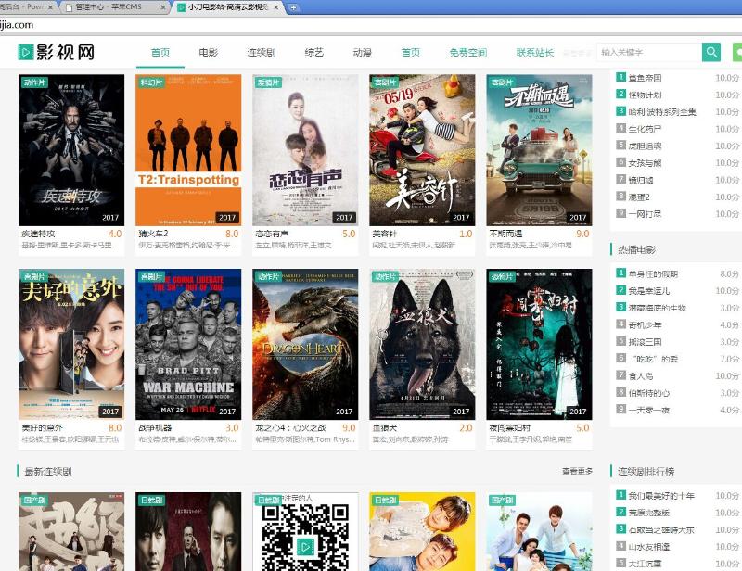Click the 科幻片 badge on T2 Trainspotting poster
This screenshot has width=742, height=571.
(151, 82)
